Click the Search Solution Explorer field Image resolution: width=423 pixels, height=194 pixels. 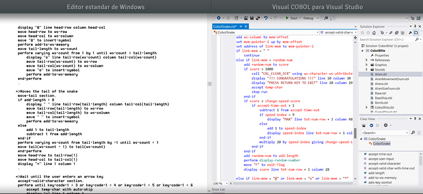click(x=385, y=39)
